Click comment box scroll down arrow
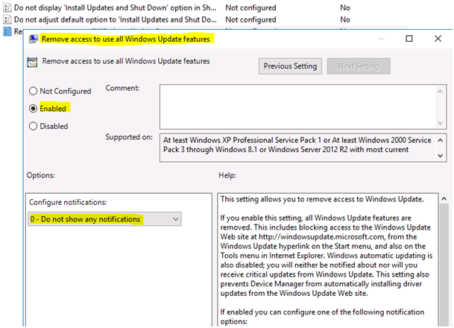The image size is (454, 328). [x=440, y=123]
